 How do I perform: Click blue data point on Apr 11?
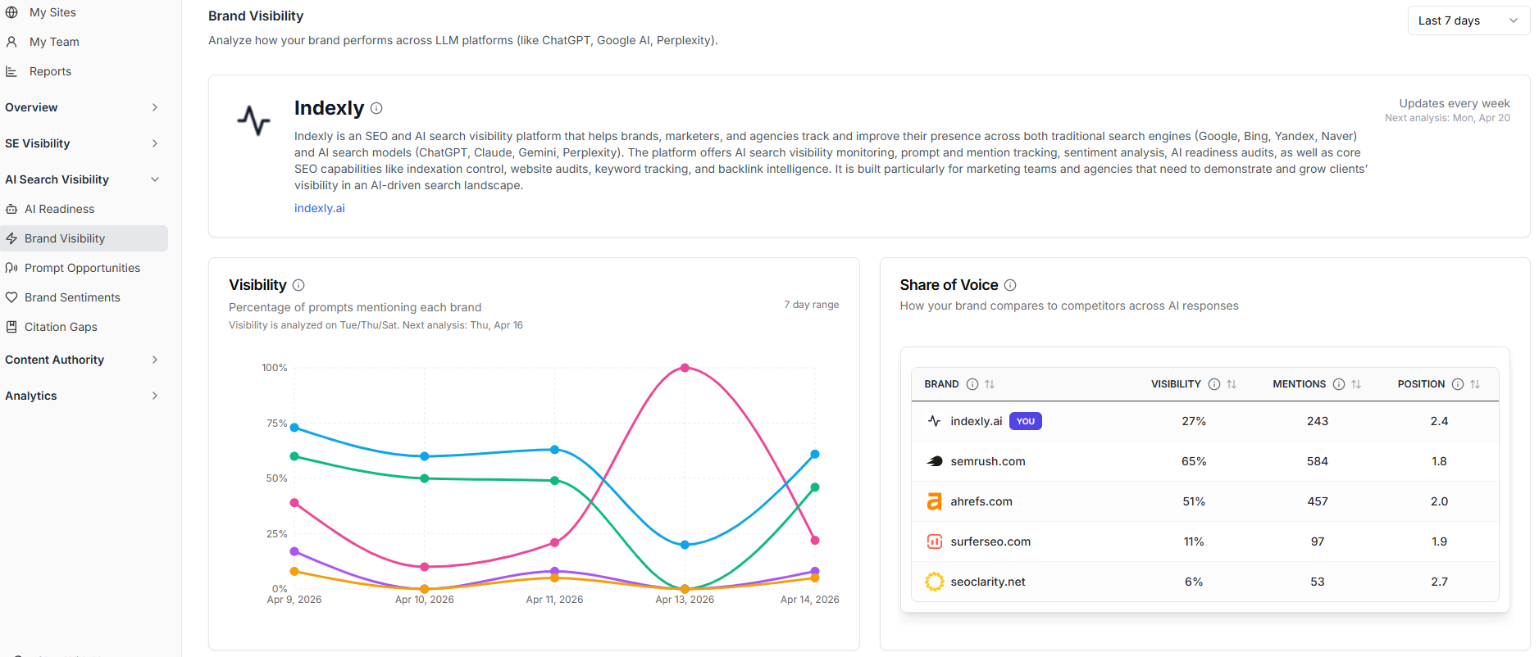(x=555, y=450)
